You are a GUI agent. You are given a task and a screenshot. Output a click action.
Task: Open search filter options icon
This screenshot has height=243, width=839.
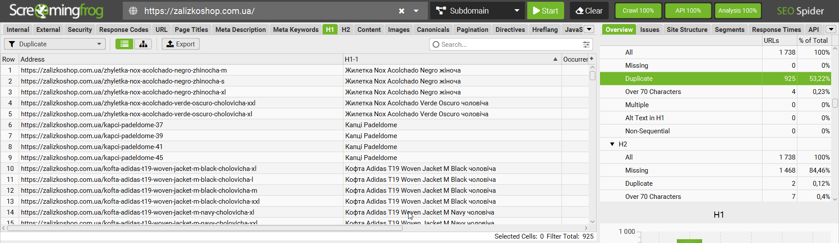(x=586, y=45)
